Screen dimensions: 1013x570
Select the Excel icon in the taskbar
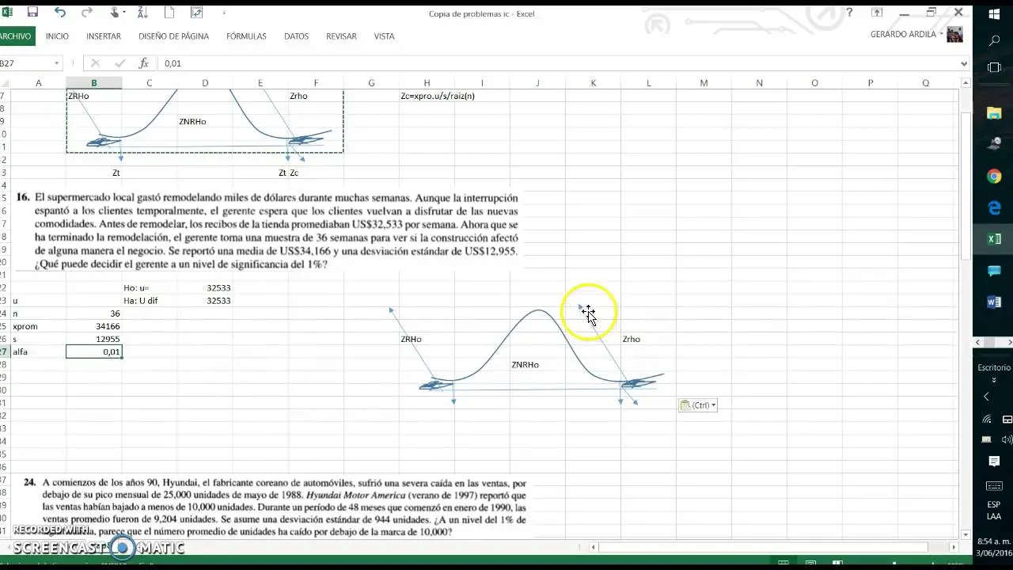pos(993,238)
